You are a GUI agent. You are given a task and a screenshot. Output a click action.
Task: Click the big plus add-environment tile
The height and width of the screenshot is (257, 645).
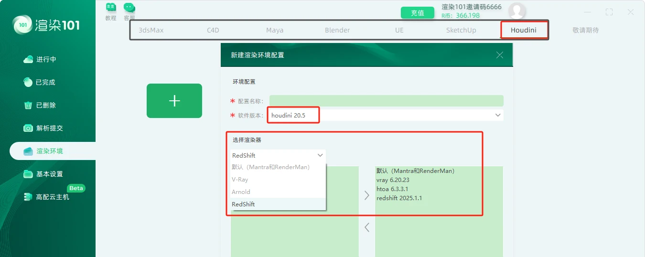click(x=174, y=101)
